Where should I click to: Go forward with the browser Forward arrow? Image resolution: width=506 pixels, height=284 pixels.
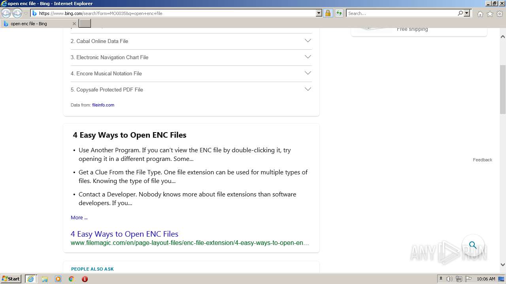point(17,13)
